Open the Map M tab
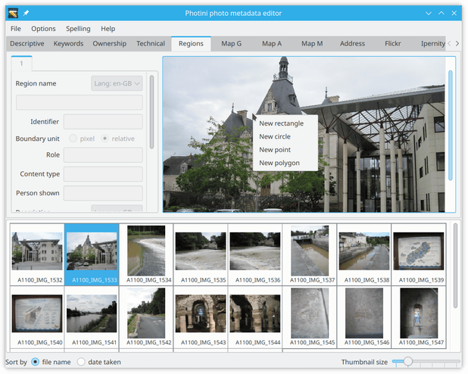This screenshot has height=374, width=468. pyautogui.click(x=312, y=44)
